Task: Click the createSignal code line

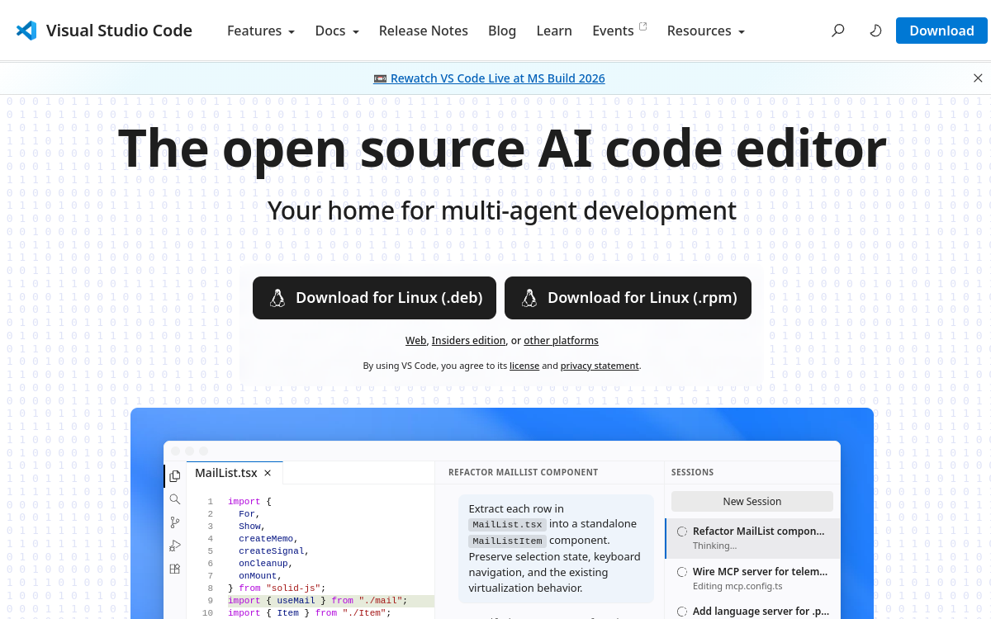Action: click(273, 551)
